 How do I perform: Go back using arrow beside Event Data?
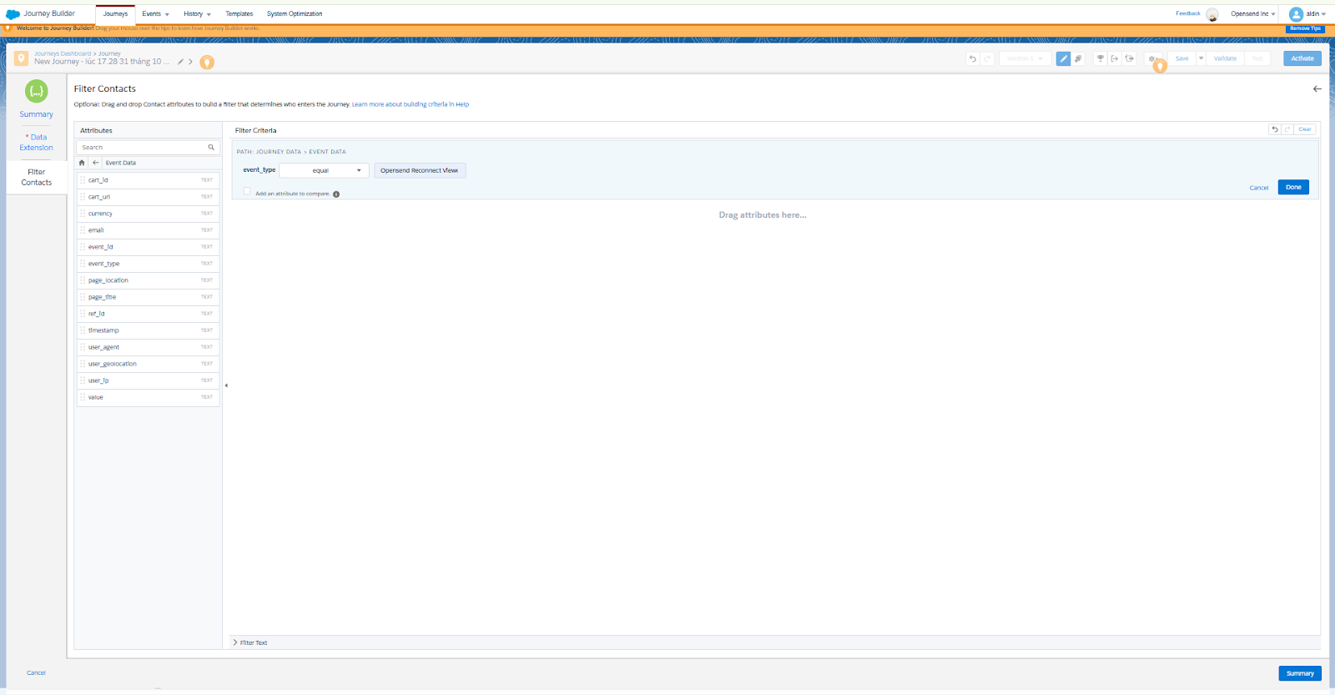[96, 163]
